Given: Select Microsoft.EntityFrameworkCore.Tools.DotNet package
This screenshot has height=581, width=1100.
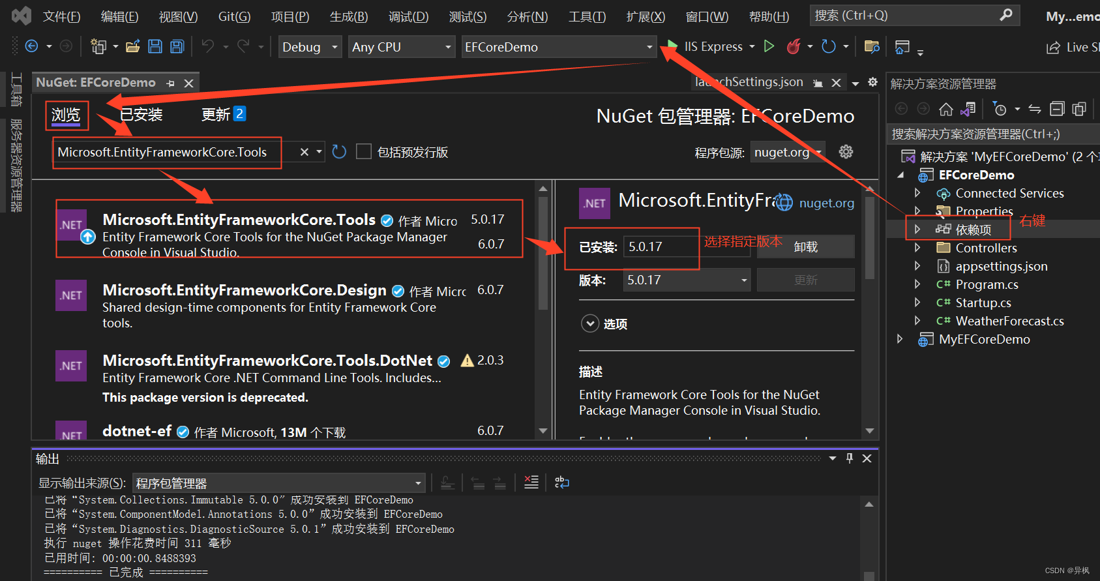Looking at the screenshot, I should coord(284,378).
